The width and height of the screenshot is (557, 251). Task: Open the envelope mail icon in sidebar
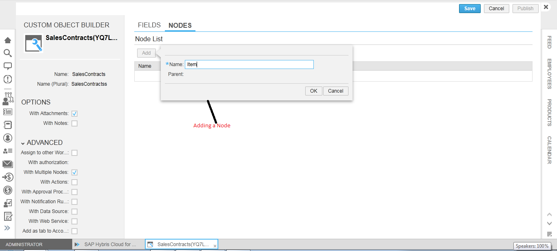click(x=7, y=164)
